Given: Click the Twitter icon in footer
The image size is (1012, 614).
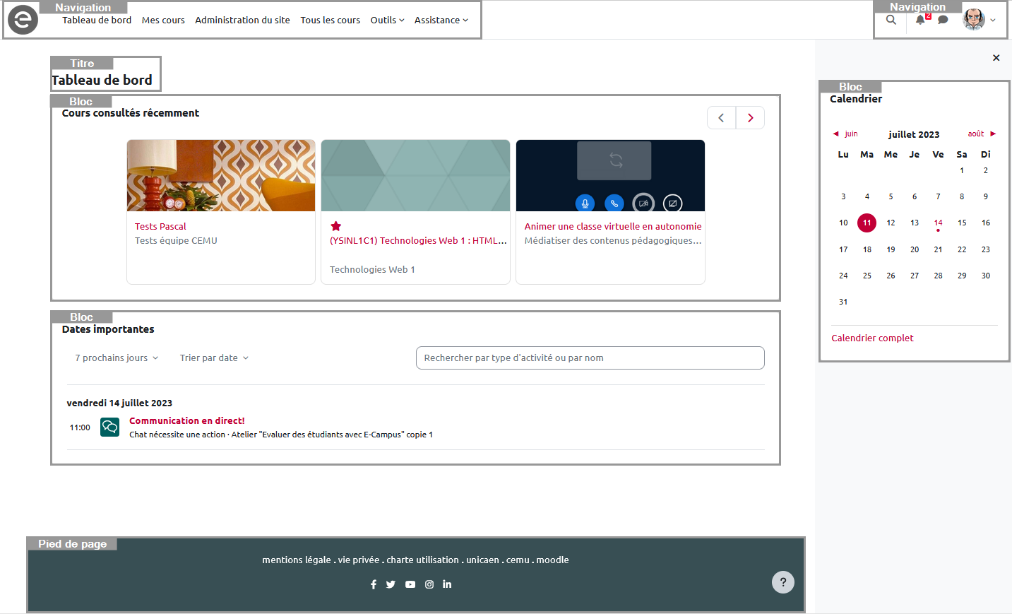Looking at the screenshot, I should coord(391,584).
